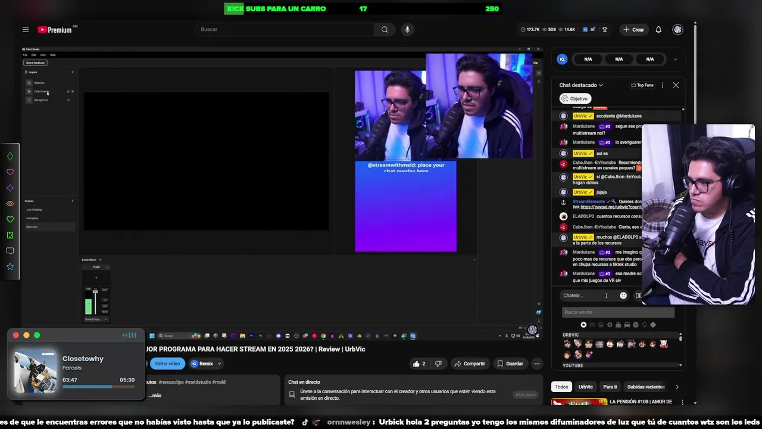Click the purple four-point star sidebar icon
The width and height of the screenshot is (762, 429).
pos(10,188)
